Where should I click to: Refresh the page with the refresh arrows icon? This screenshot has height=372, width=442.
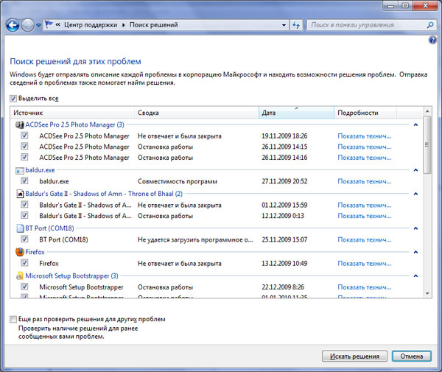click(296, 25)
